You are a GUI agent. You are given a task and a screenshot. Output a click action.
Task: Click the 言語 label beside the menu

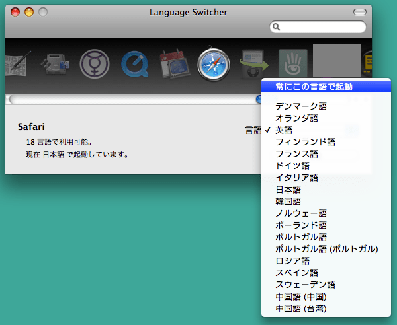(253, 130)
